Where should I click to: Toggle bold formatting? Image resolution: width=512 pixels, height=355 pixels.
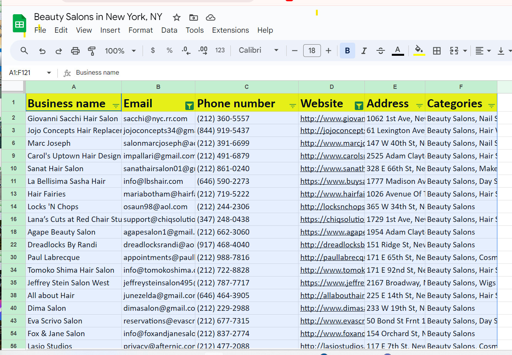click(x=347, y=51)
